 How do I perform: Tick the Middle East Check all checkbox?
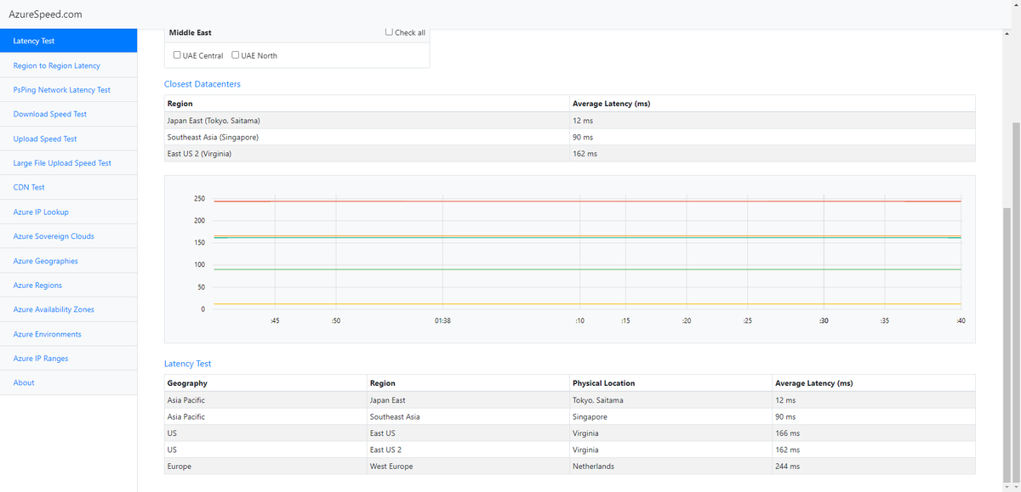389,32
